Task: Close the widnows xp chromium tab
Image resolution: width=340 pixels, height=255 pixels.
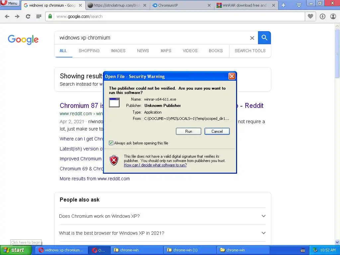Action: pos(80,5)
